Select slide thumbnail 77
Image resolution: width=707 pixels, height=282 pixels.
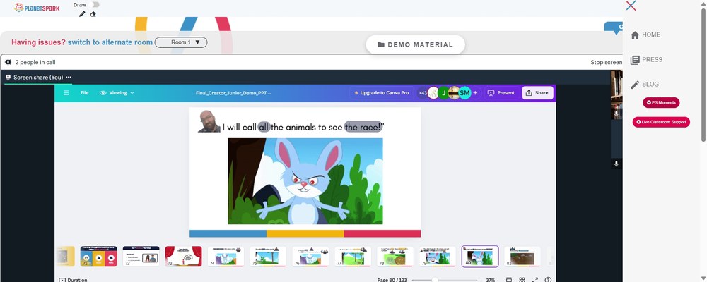tap(353, 257)
